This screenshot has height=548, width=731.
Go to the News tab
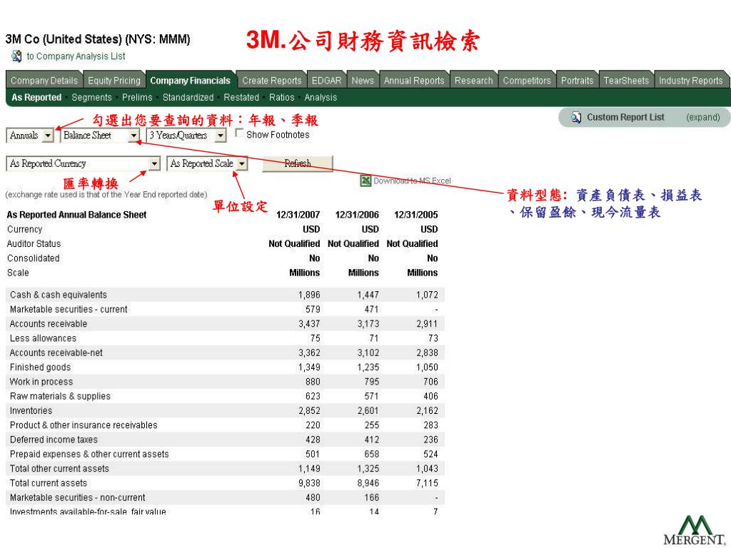363,81
